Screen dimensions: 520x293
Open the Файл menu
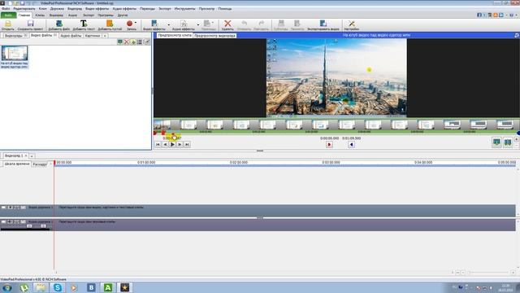pyautogui.click(x=6, y=9)
